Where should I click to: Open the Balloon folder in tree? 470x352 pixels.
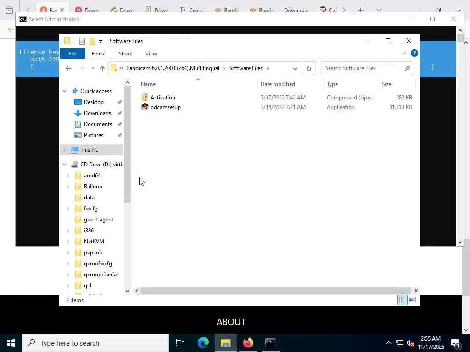coord(93,187)
